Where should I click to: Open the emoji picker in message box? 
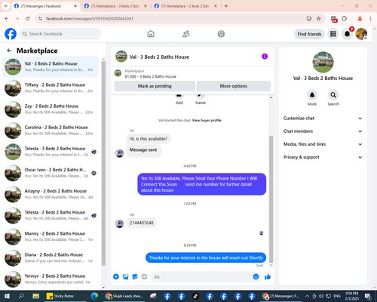coord(256,277)
